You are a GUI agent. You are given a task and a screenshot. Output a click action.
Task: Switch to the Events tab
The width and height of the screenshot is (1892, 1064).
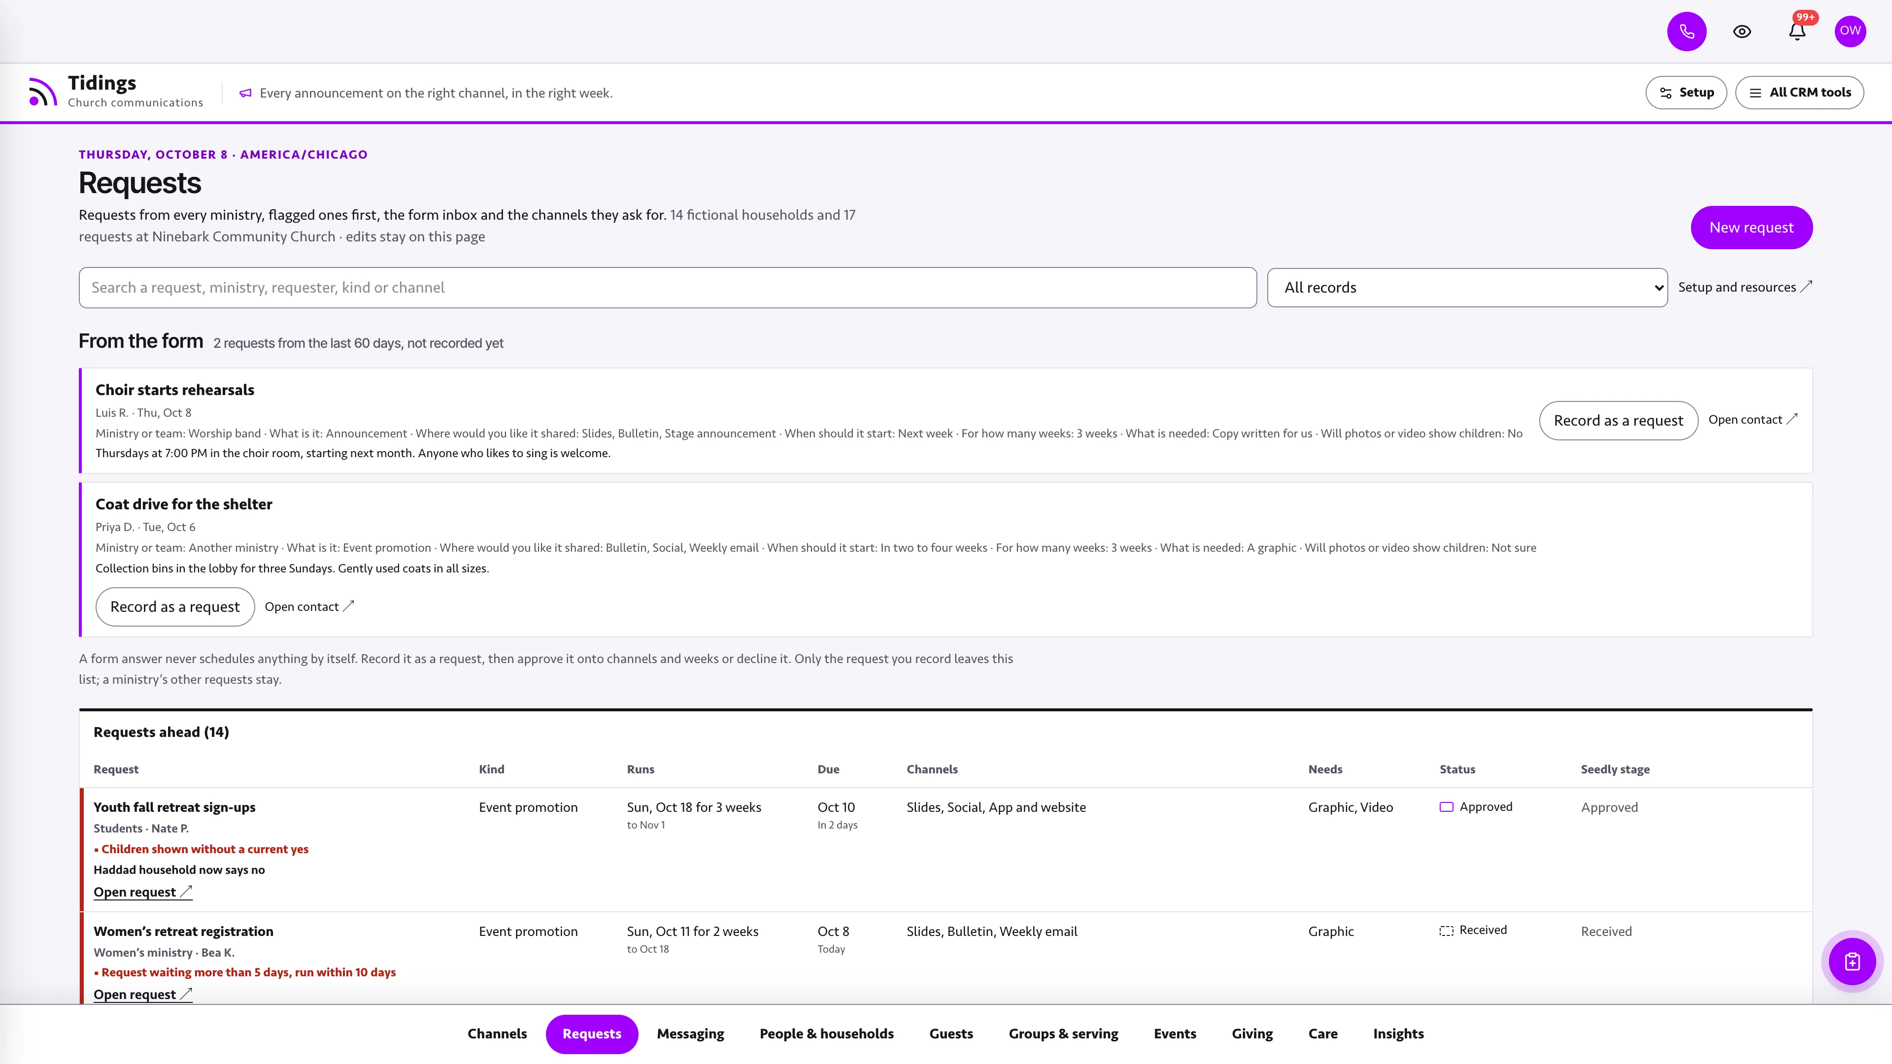click(1175, 1034)
